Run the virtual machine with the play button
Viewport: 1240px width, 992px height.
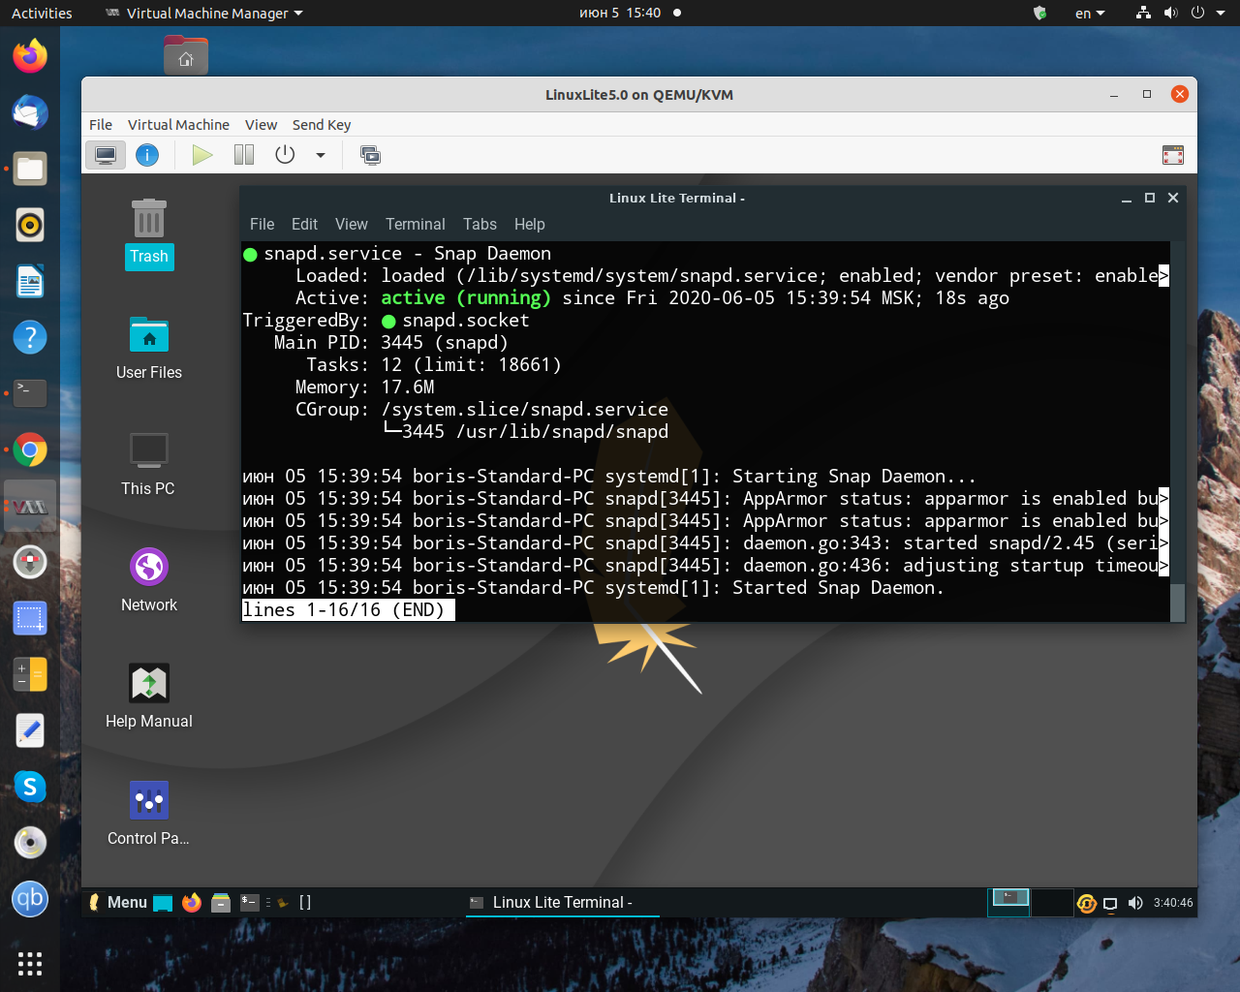pyautogui.click(x=201, y=155)
